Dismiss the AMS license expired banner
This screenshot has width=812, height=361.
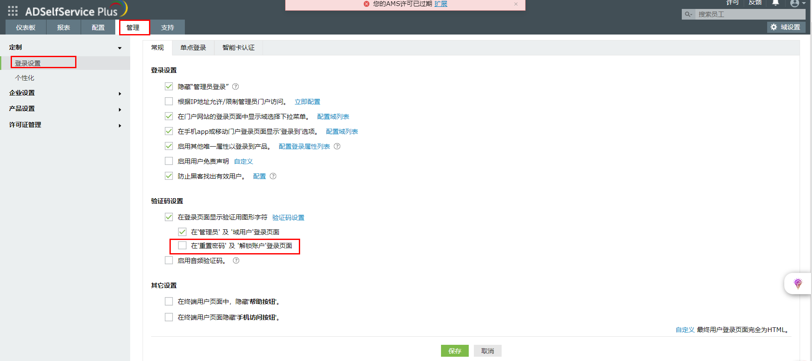(516, 4)
